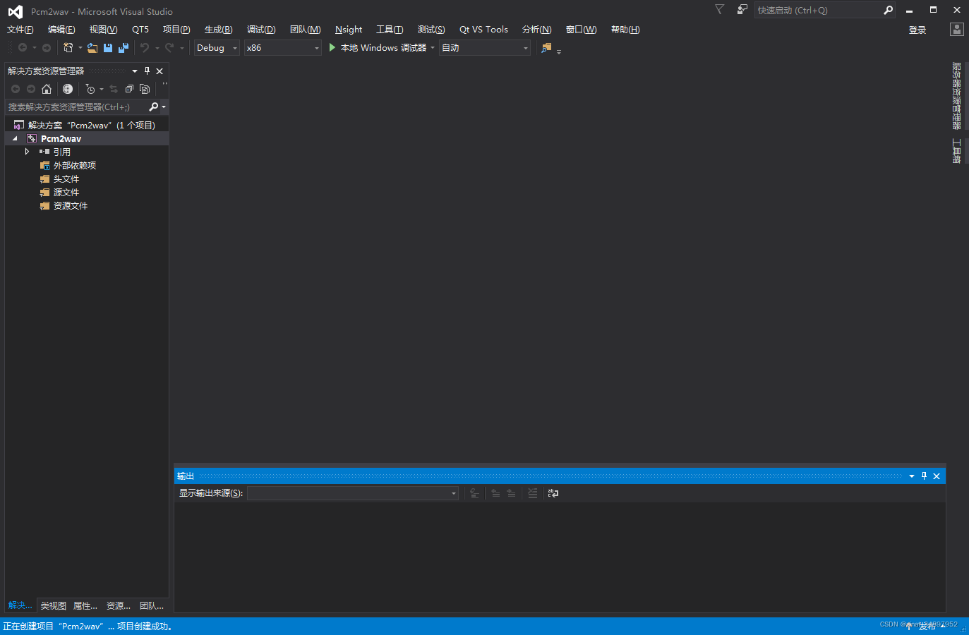Switch to the 属性... tab
Image resolution: width=969 pixels, height=635 pixels.
tap(85, 606)
